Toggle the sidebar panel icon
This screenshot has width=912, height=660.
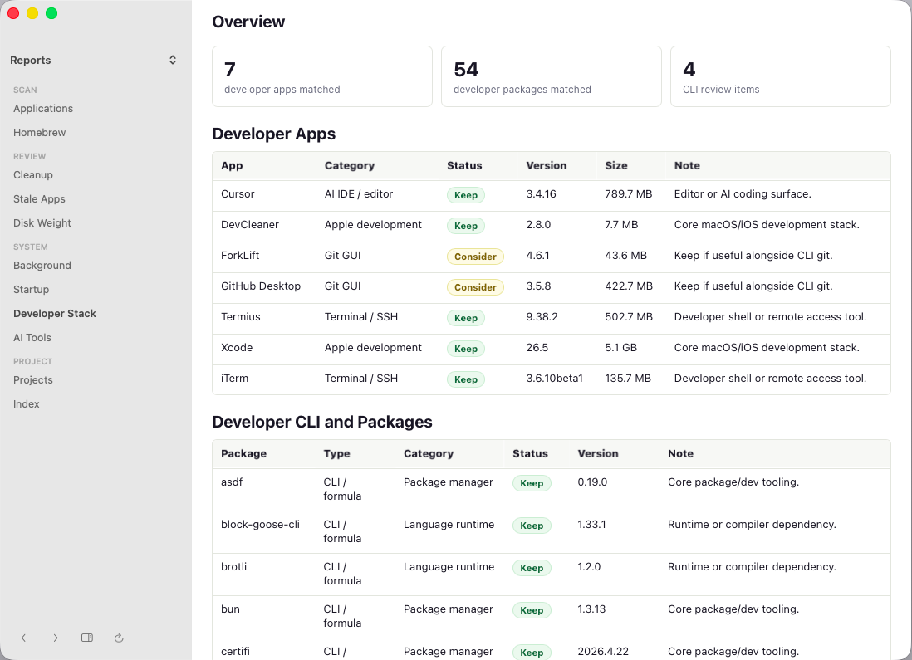[x=87, y=638]
